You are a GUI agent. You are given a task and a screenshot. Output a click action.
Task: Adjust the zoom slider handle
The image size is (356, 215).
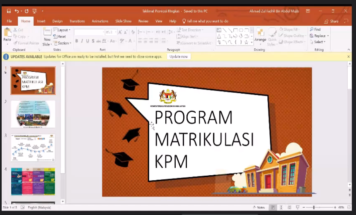(x=314, y=207)
